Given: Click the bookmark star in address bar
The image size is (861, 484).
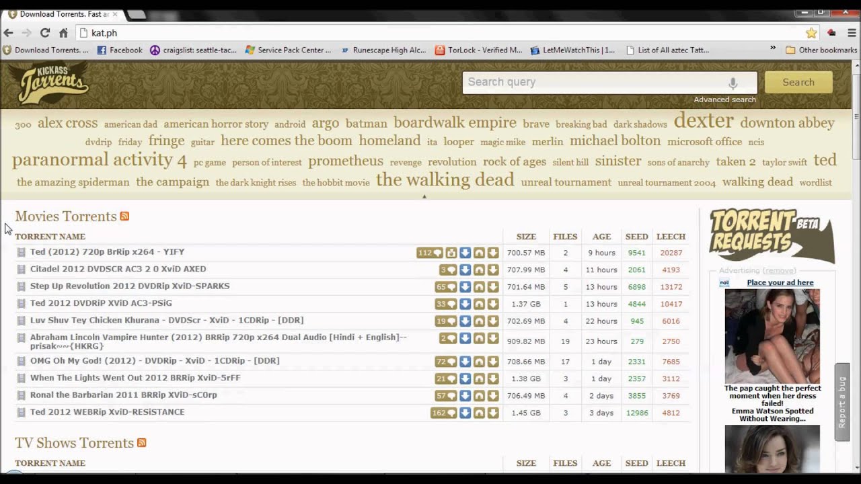Looking at the screenshot, I should (811, 33).
